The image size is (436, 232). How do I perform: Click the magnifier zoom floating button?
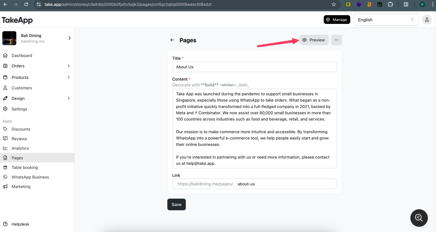pyautogui.click(x=419, y=218)
